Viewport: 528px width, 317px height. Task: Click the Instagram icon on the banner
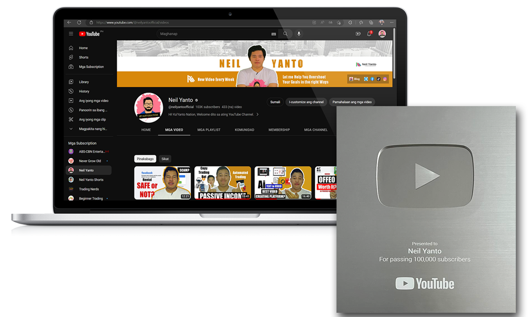click(x=385, y=79)
